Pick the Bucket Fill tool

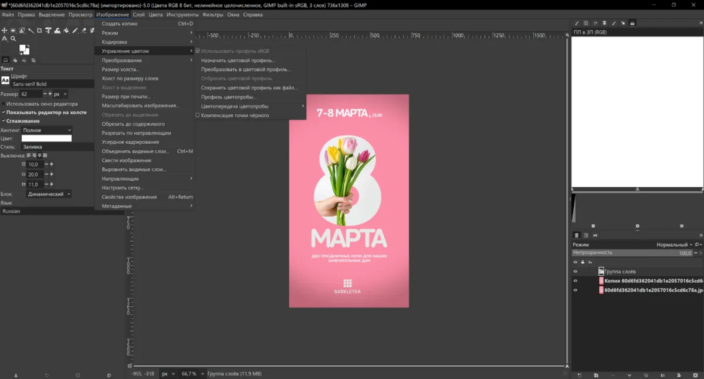pos(66,31)
